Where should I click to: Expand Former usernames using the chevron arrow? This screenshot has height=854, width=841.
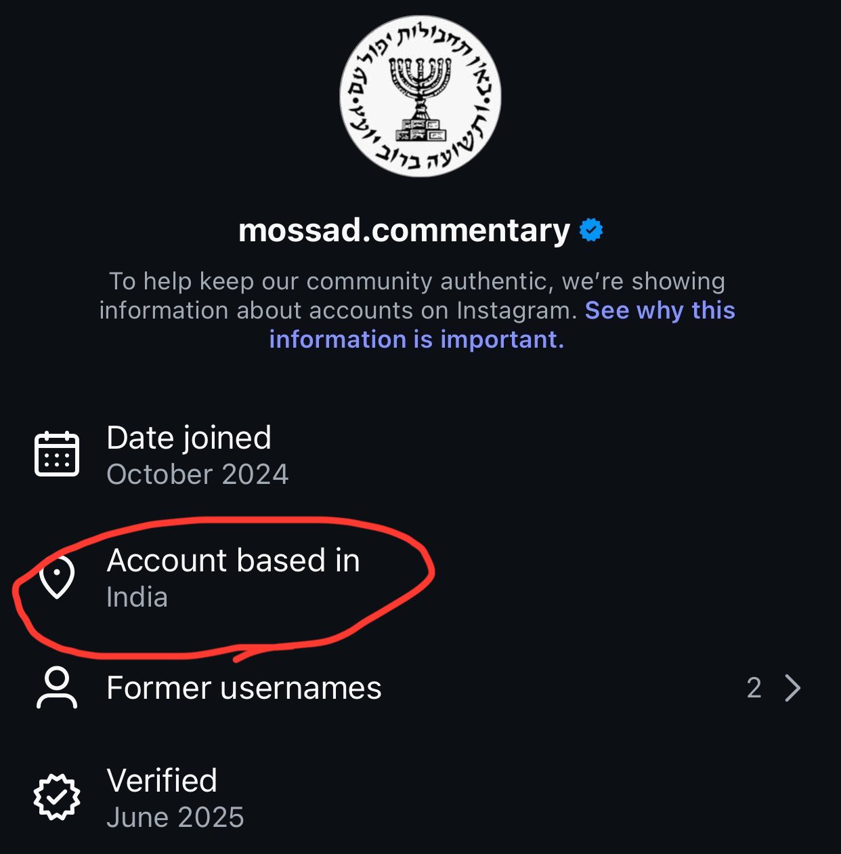[x=793, y=688]
